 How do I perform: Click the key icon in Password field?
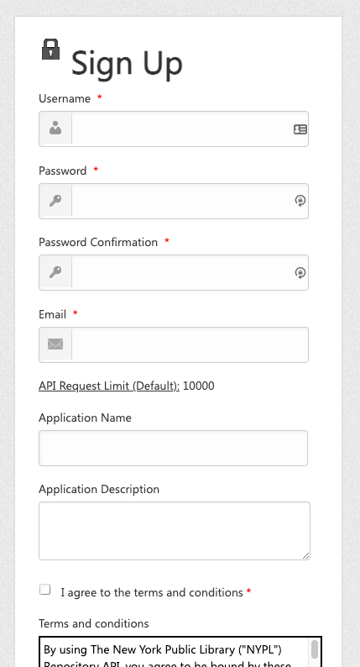tap(55, 201)
